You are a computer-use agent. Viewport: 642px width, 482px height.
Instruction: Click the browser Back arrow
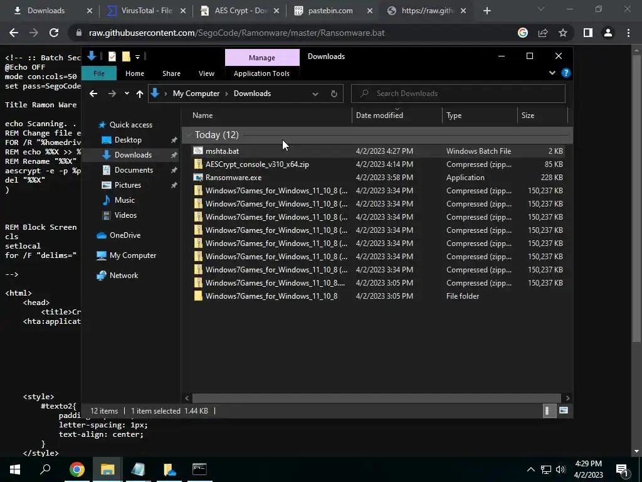point(14,33)
